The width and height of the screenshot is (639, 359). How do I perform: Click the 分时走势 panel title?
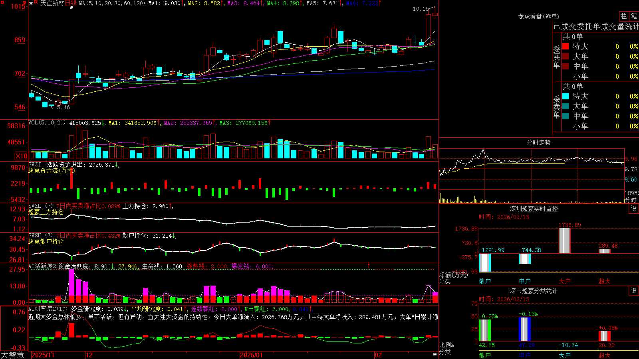[538, 142]
